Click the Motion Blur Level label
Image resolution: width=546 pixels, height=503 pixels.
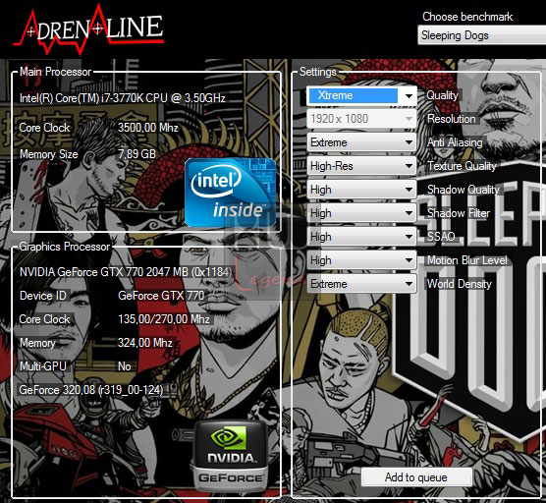click(x=467, y=260)
